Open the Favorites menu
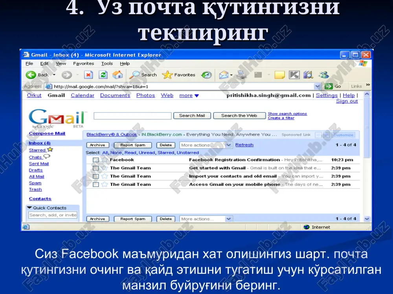 click(83, 64)
